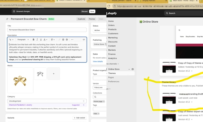The image size is (203, 122).
Task: Click the product tag breadcrumb icon
Action: (7, 19)
